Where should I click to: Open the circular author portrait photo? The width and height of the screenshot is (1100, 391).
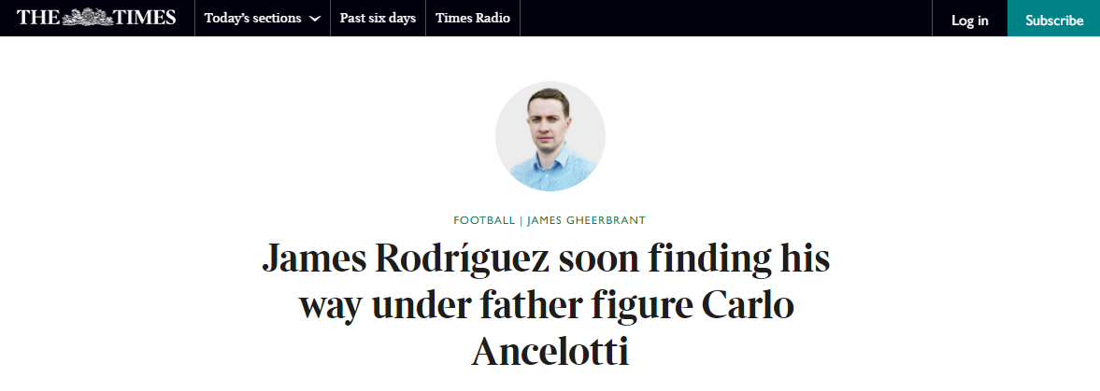550,136
